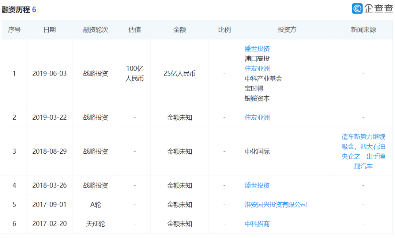Click 战略投资 in the 2019-03-22 row
The height and width of the screenshot is (238, 395).
[95, 118]
